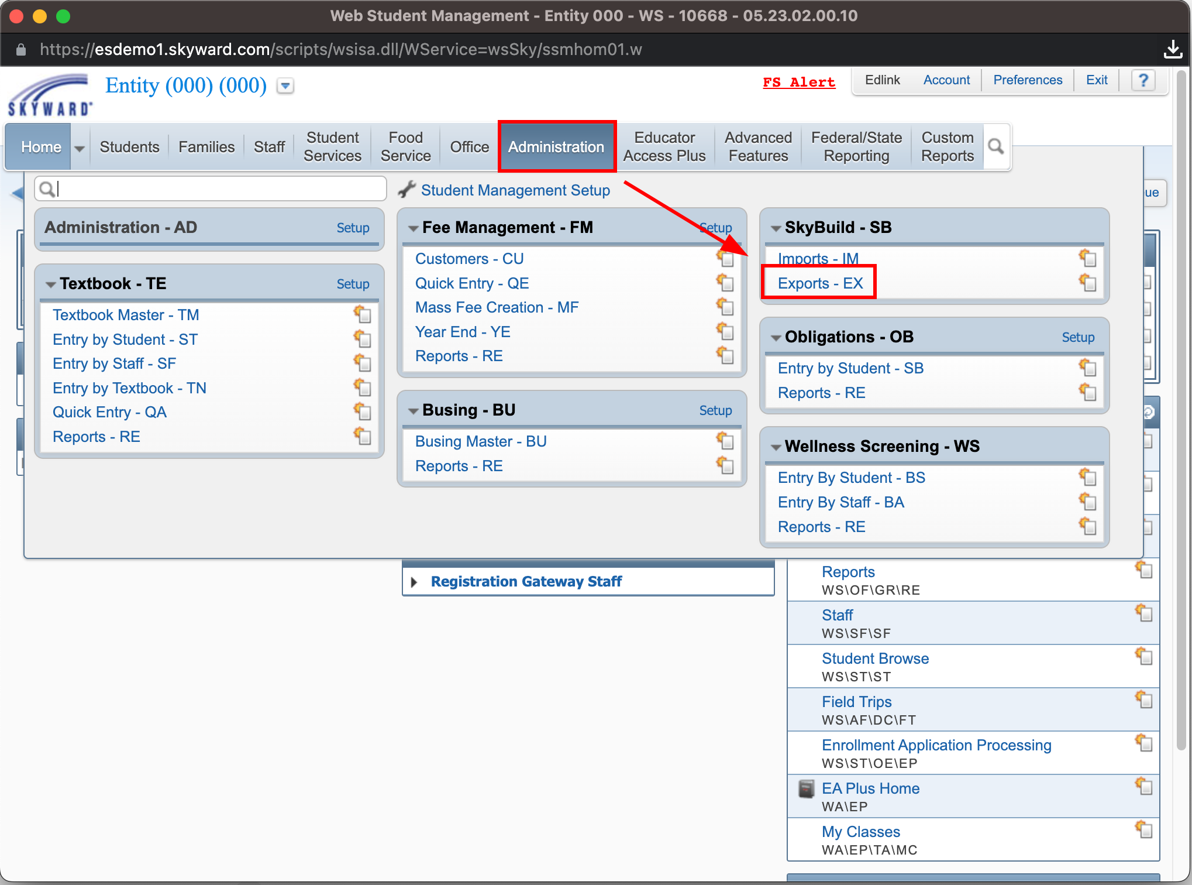Open Advanced Features tab
Viewport: 1192px width, 885px height.
(758, 147)
